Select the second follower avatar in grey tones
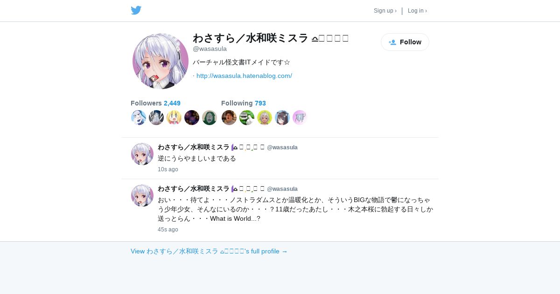Image resolution: width=560 pixels, height=294 pixels. (156, 118)
